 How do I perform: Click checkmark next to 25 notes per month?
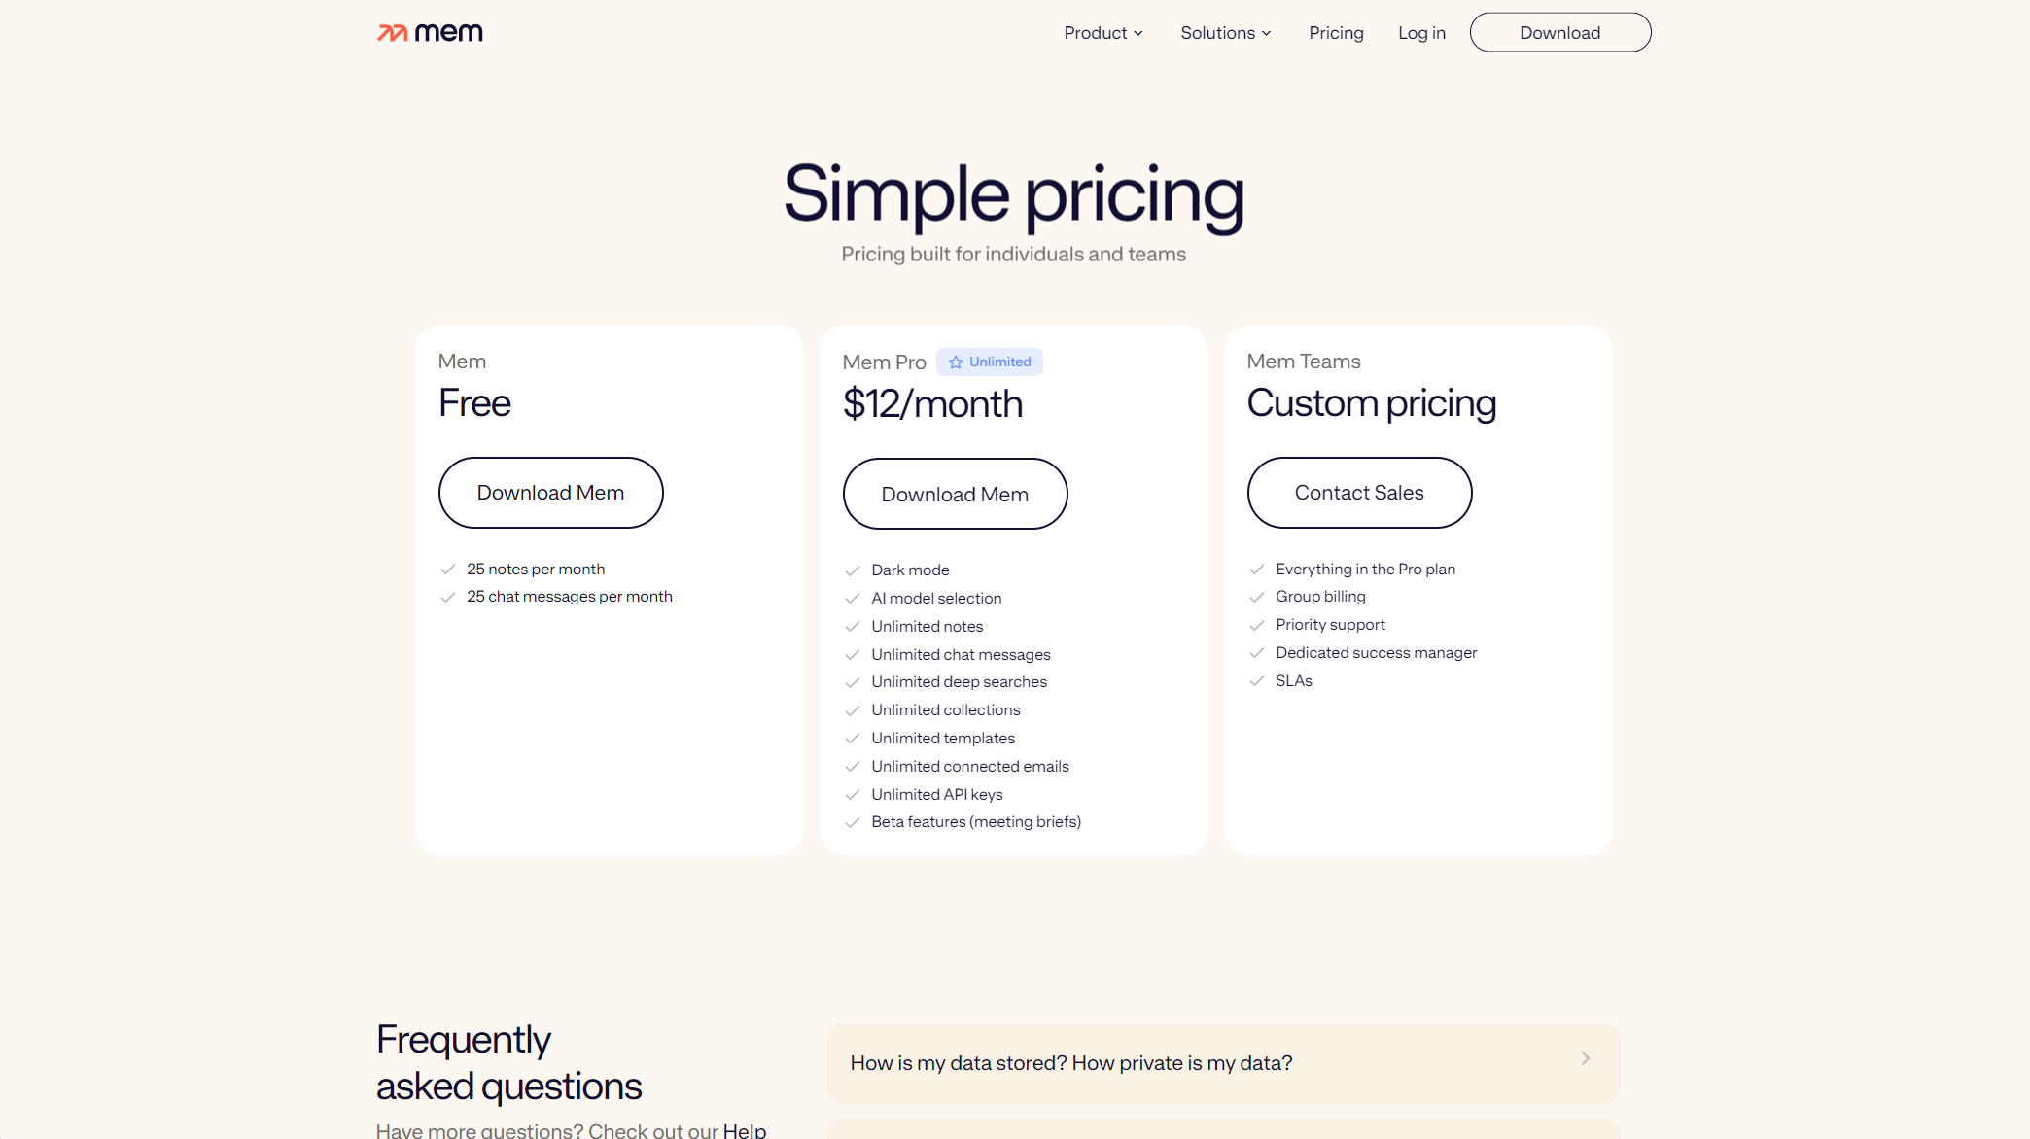pyautogui.click(x=448, y=569)
